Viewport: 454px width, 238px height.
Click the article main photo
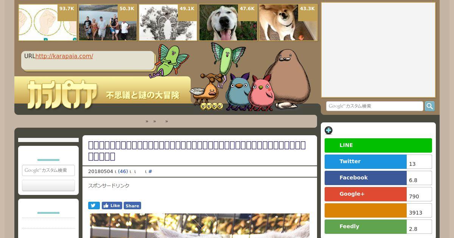coord(200,226)
